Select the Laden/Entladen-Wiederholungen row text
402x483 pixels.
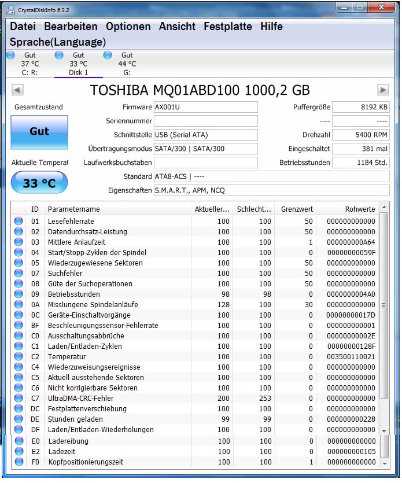[101, 429]
